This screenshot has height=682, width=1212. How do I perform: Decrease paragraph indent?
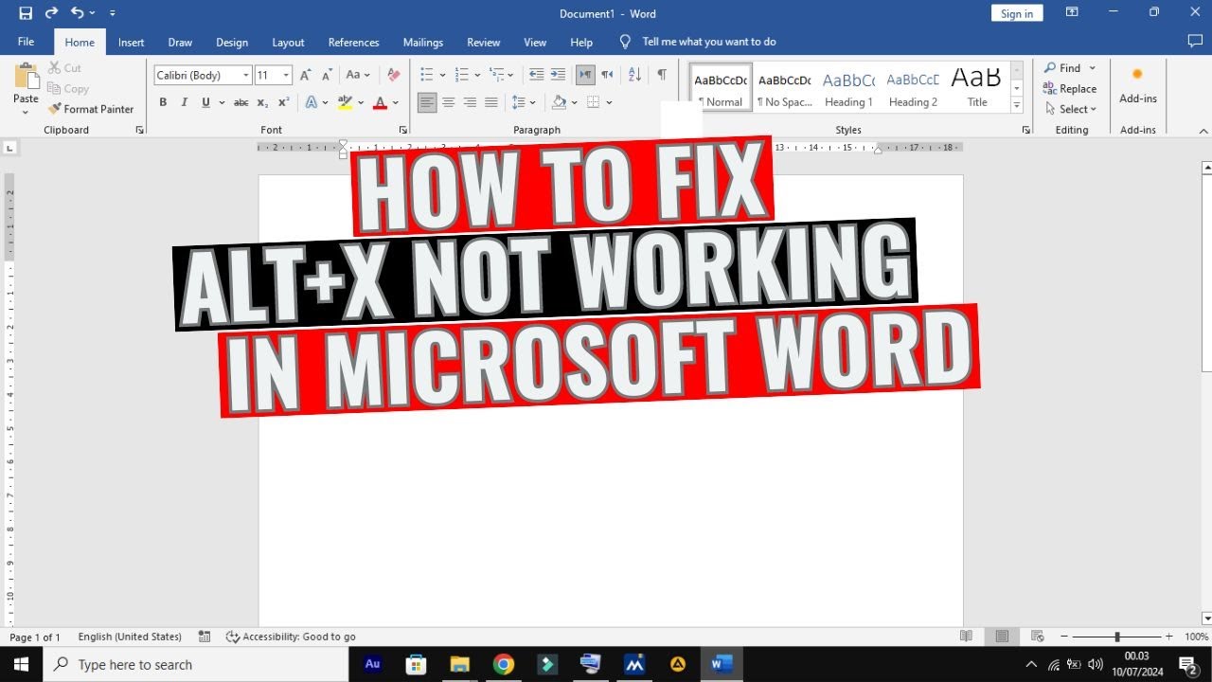[x=536, y=75]
